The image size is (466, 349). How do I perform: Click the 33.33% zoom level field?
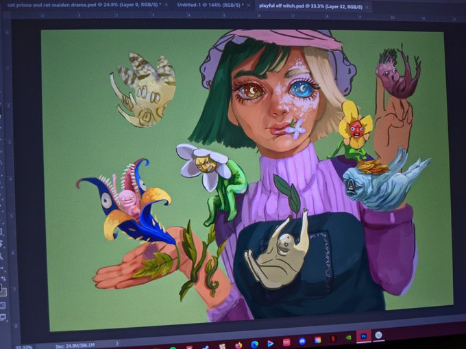(24, 347)
